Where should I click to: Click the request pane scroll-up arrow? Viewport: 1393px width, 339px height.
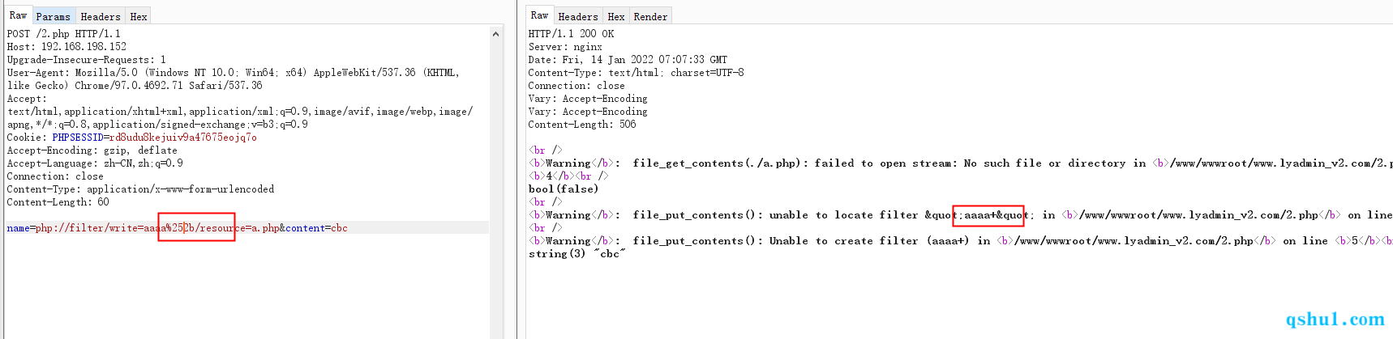(x=496, y=34)
